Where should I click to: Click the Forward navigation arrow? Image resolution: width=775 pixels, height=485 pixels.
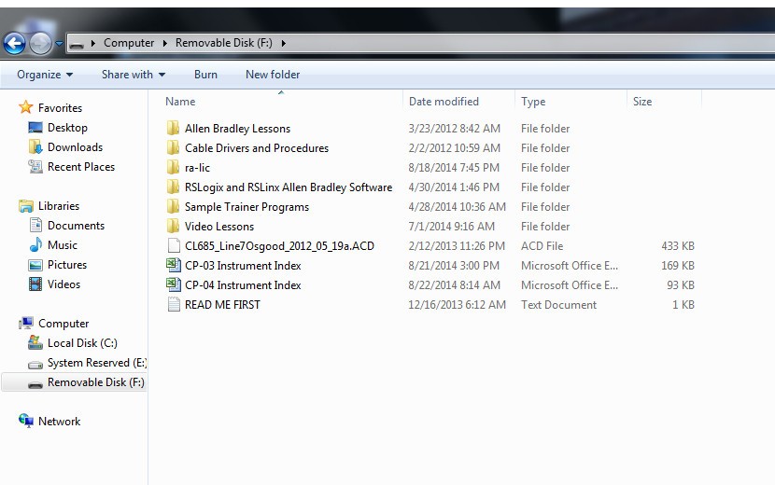pos(40,44)
